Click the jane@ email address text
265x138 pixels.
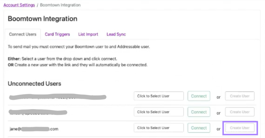(x=34, y=129)
